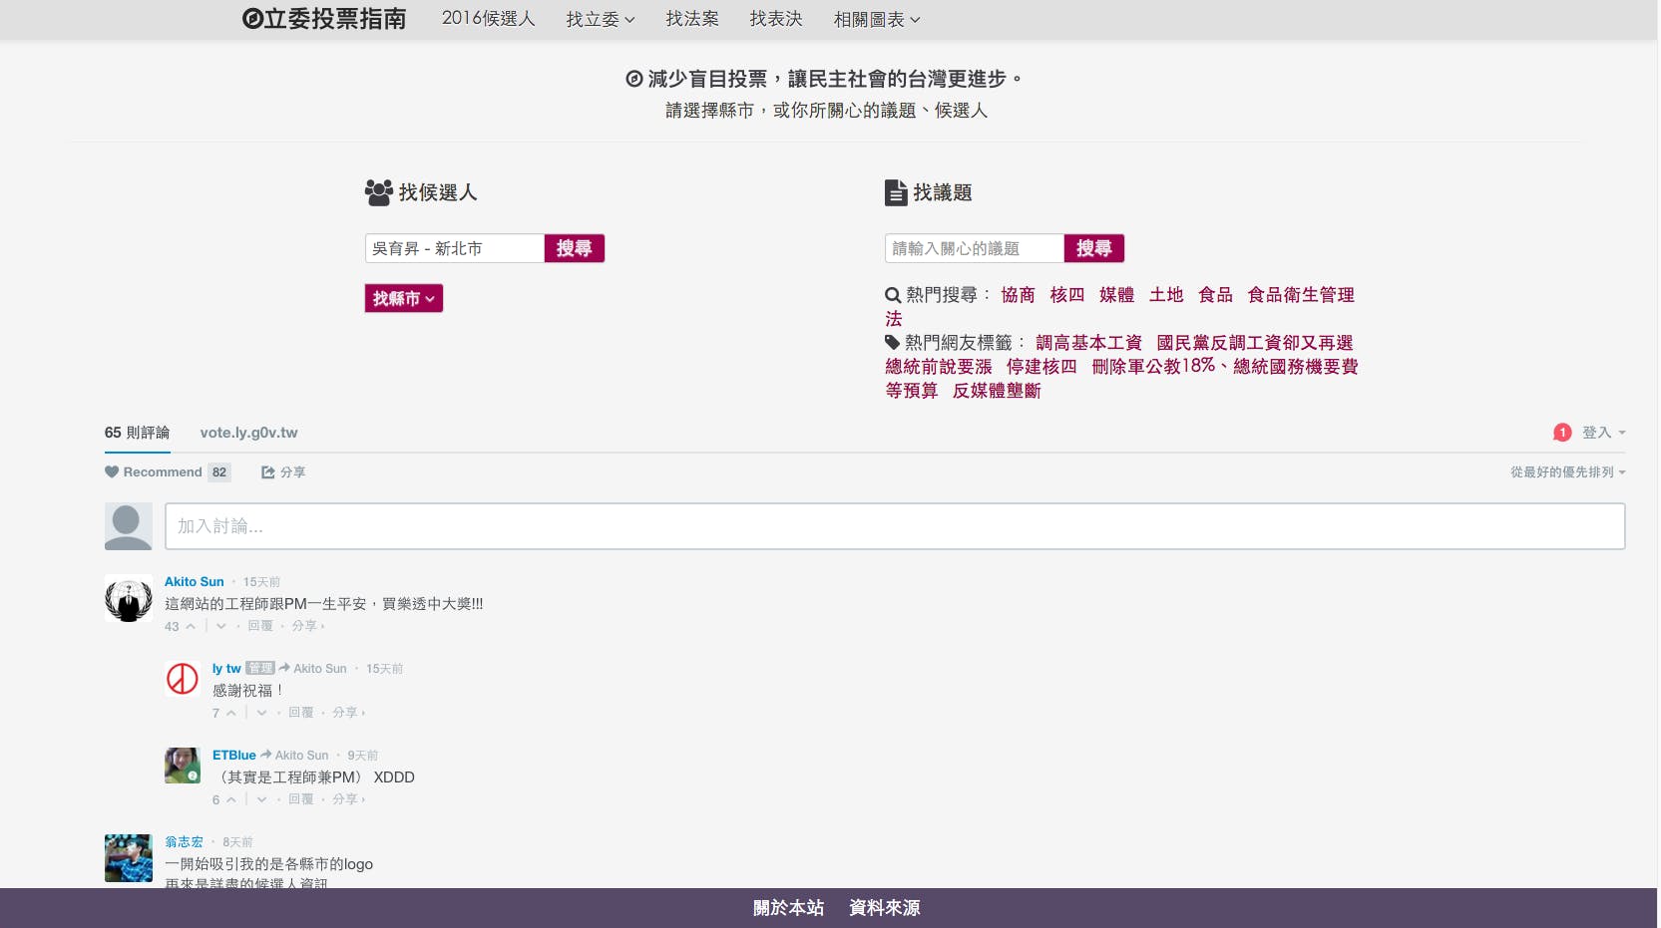The width and height of the screenshot is (1661, 928).
Task: Expand the 找立委 dropdown menu
Action: coord(600,19)
